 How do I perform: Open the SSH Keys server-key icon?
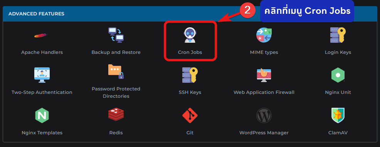point(190,75)
